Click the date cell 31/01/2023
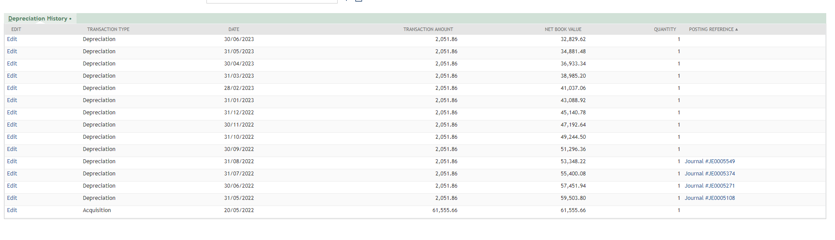 tap(239, 100)
